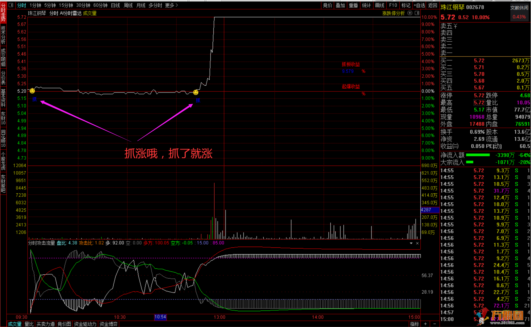531x327 pixels.
Task: Select the 5分钟 period
Action: point(50,5)
